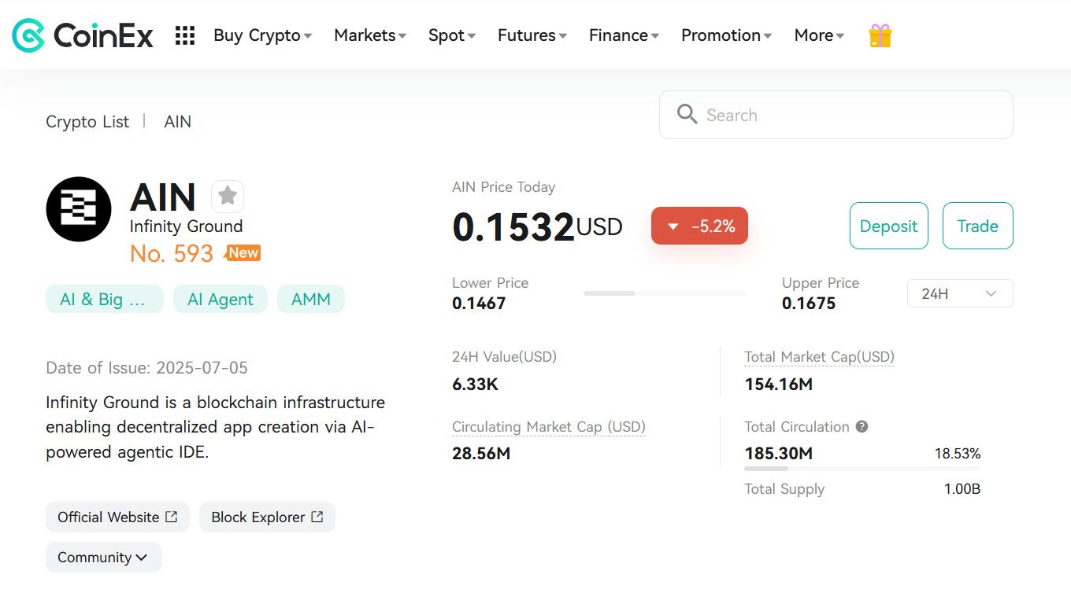Expand the Promotion menu

727,35
